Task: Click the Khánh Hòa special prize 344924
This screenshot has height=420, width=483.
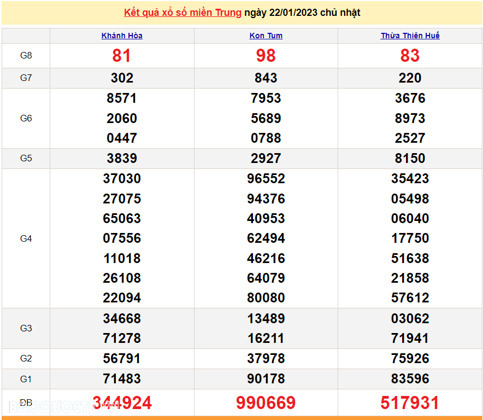Action: 122,403
